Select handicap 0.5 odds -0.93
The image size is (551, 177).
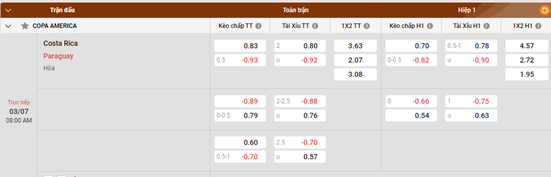pos(240,60)
